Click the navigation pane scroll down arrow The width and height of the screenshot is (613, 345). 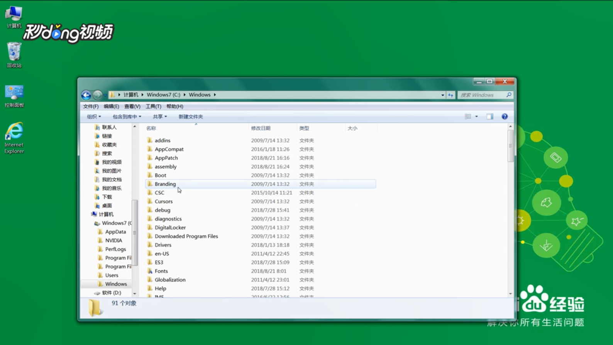pos(134,293)
